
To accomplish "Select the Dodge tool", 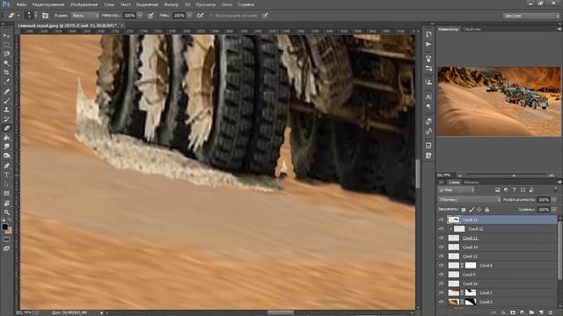I will click(x=6, y=156).
